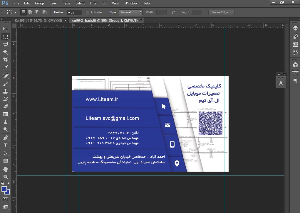Toggle Quick Mask mode
This screenshot has width=300, height=213.
coord(6,200)
